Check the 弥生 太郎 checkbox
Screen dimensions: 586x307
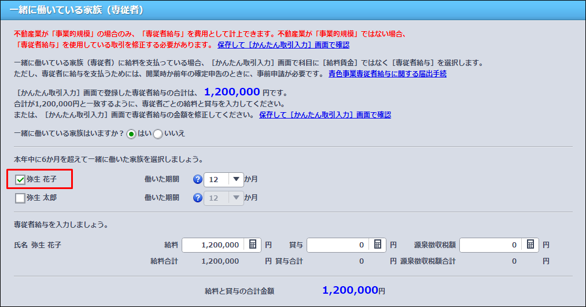pos(20,198)
